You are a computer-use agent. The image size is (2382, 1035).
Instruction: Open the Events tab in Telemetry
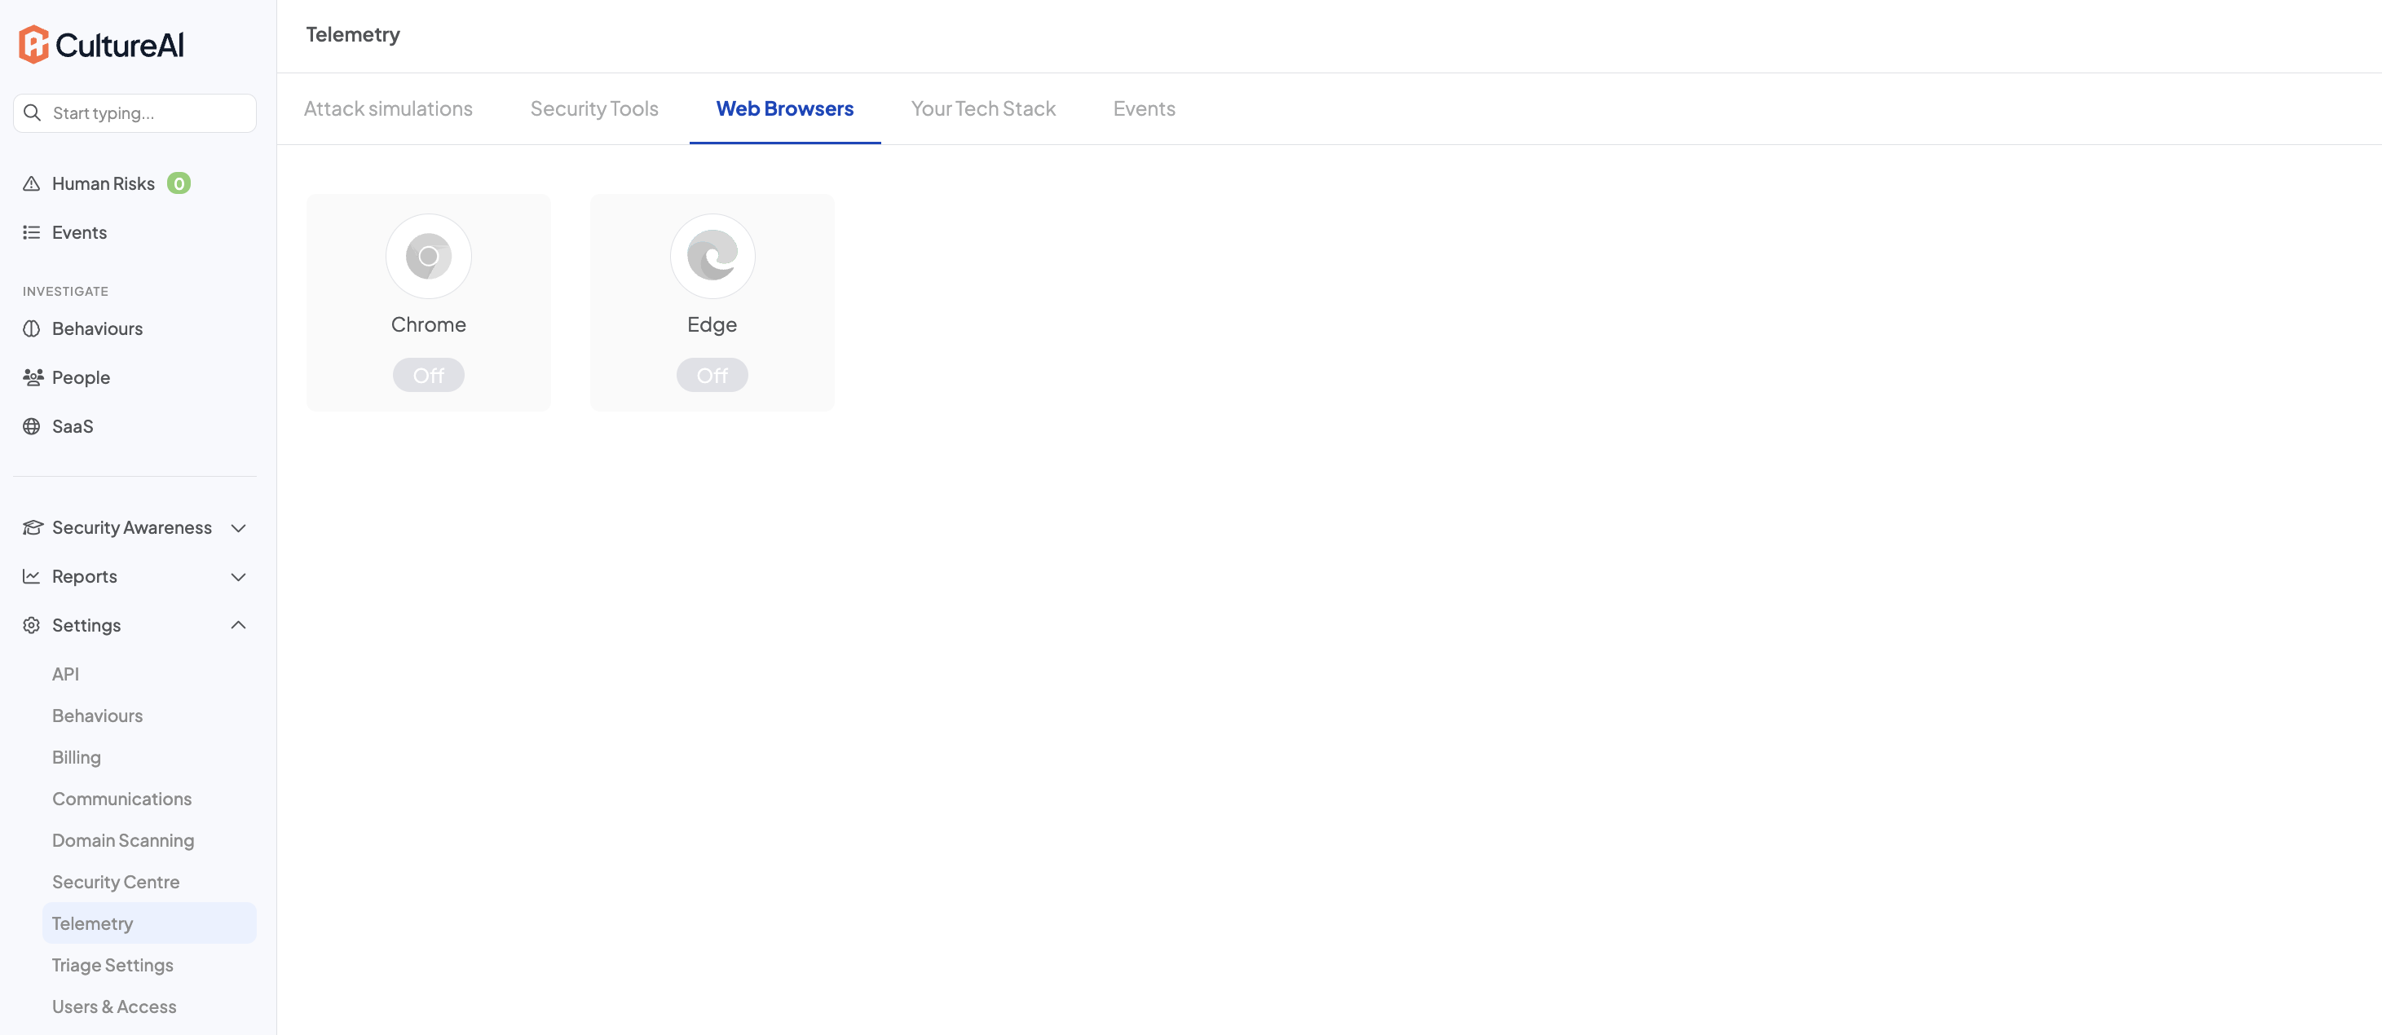1144,109
